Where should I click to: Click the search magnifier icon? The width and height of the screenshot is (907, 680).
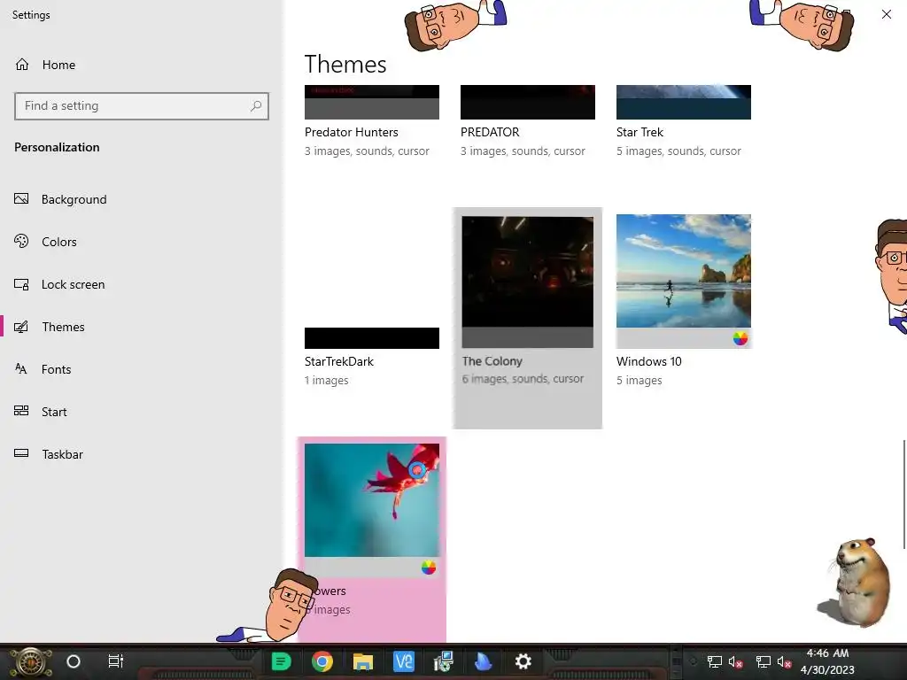(256, 106)
